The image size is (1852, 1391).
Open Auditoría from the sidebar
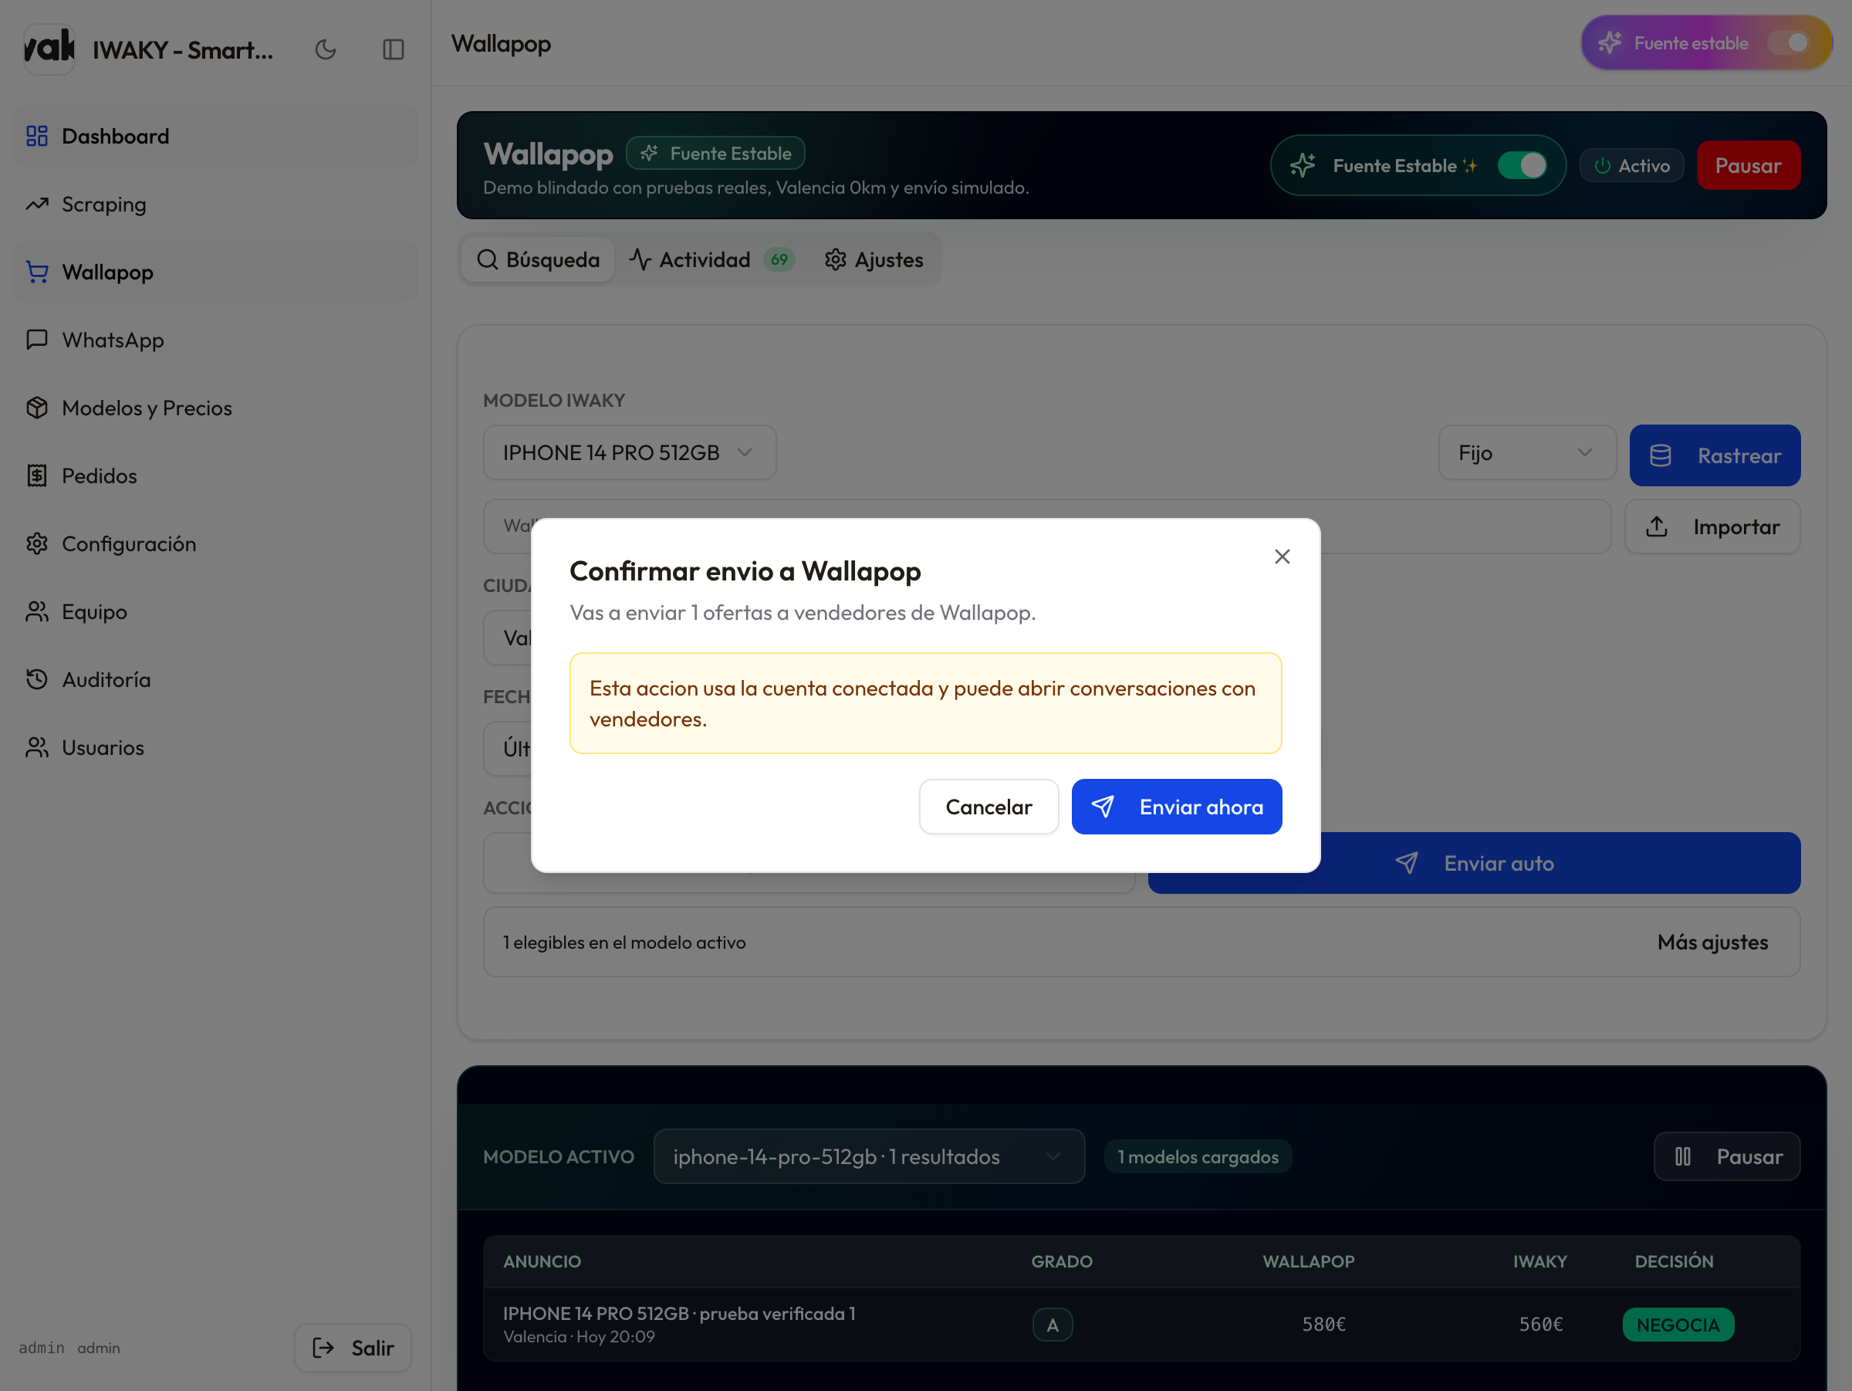click(x=216, y=679)
